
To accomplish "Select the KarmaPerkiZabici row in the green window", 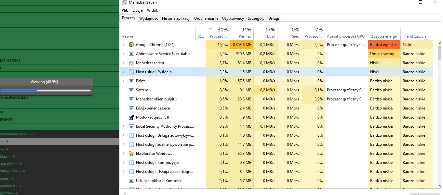I will coord(60,97).
